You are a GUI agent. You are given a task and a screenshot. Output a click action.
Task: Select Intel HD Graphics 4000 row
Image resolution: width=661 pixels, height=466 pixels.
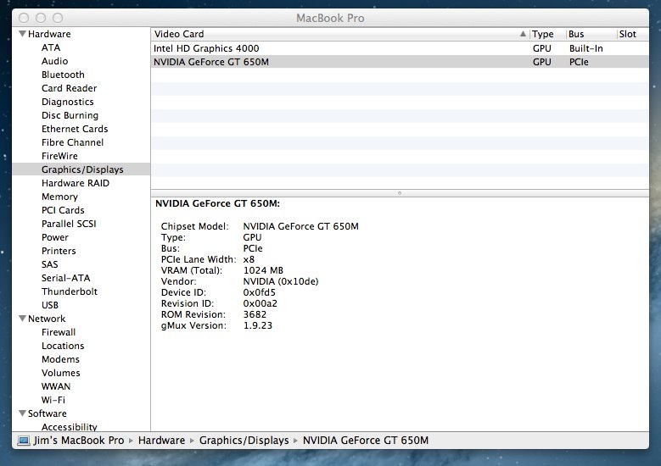coord(400,48)
